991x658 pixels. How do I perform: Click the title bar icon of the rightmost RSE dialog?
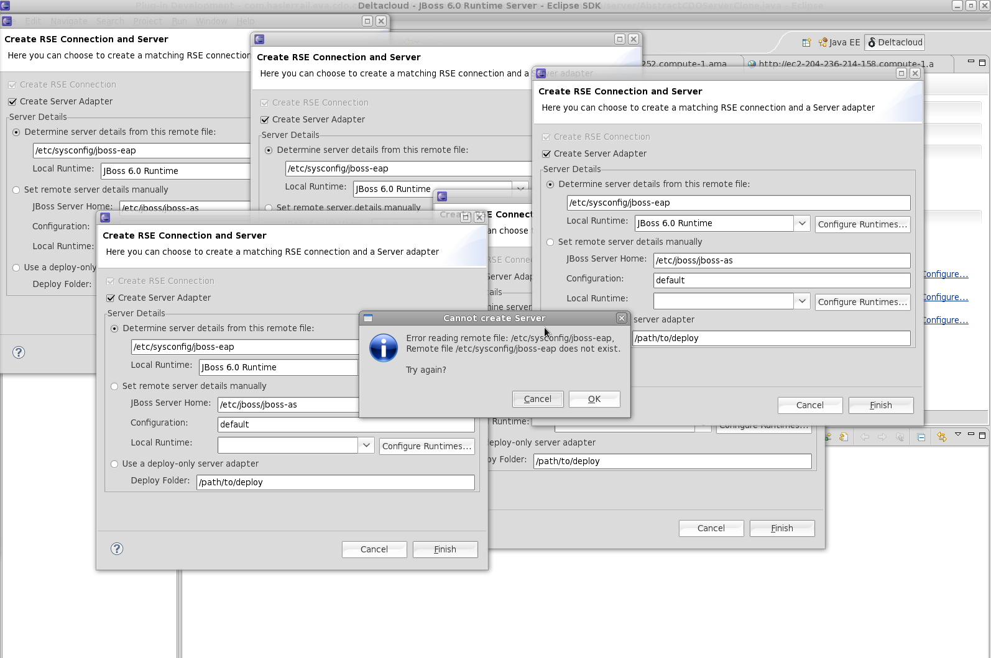point(541,73)
